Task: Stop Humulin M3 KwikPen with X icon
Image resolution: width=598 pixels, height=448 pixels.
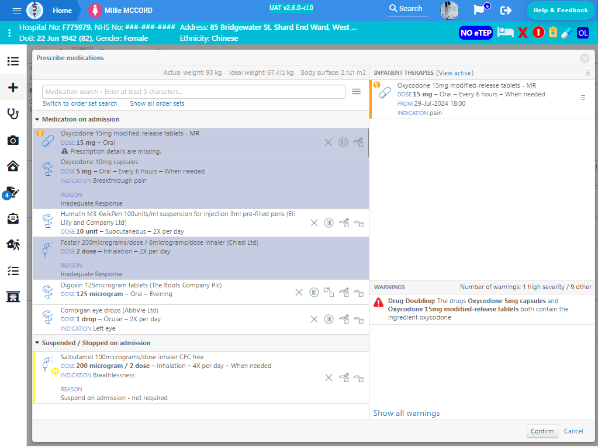Action: point(314,223)
